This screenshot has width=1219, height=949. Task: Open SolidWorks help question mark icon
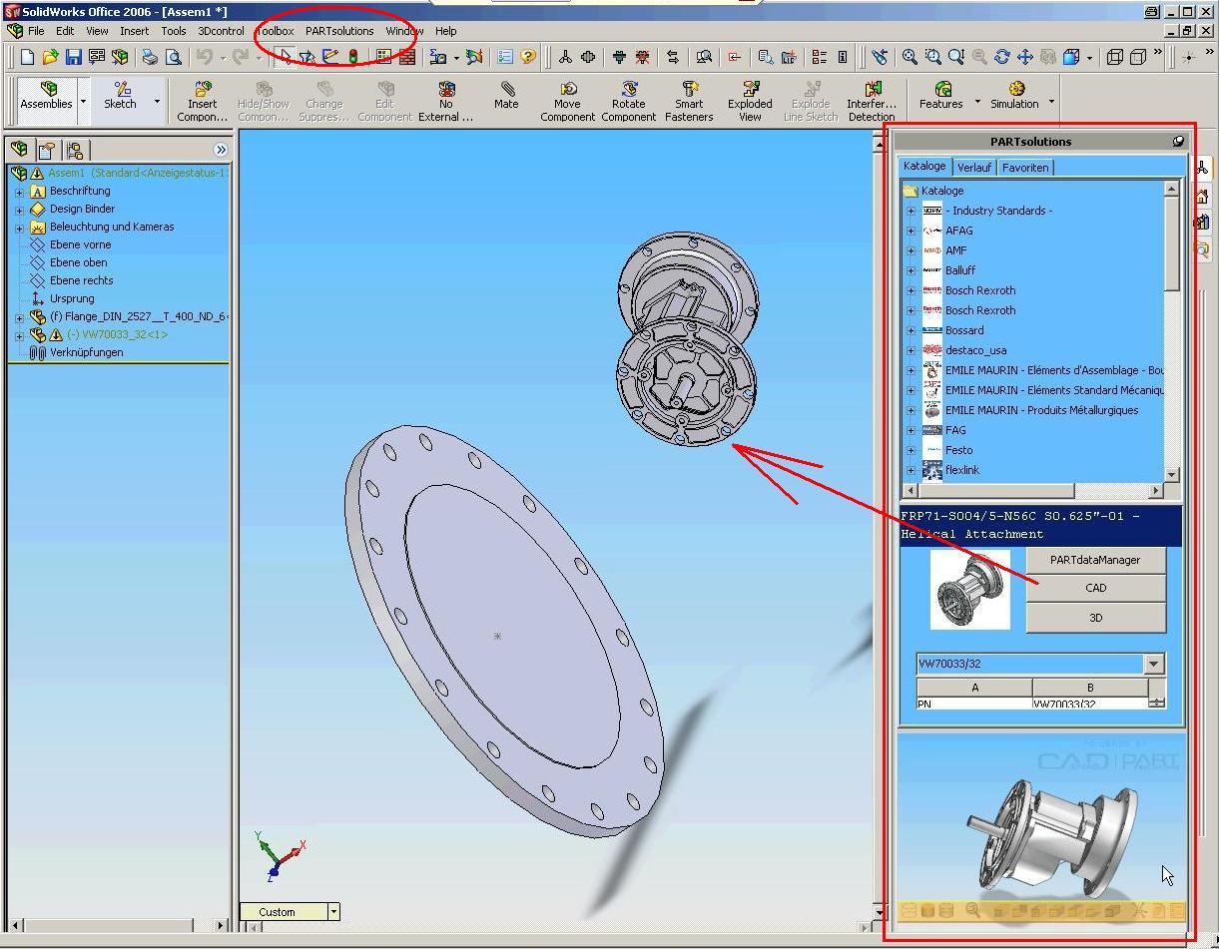528,58
